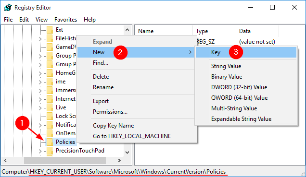Viewport: 306px width, 177px height.
Task: Click the Policies folder icon
Action: [x=50, y=142]
